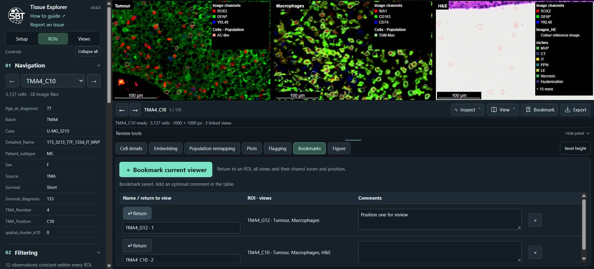Collapse the Filtering section
The height and width of the screenshot is (269, 594).
pos(99,253)
